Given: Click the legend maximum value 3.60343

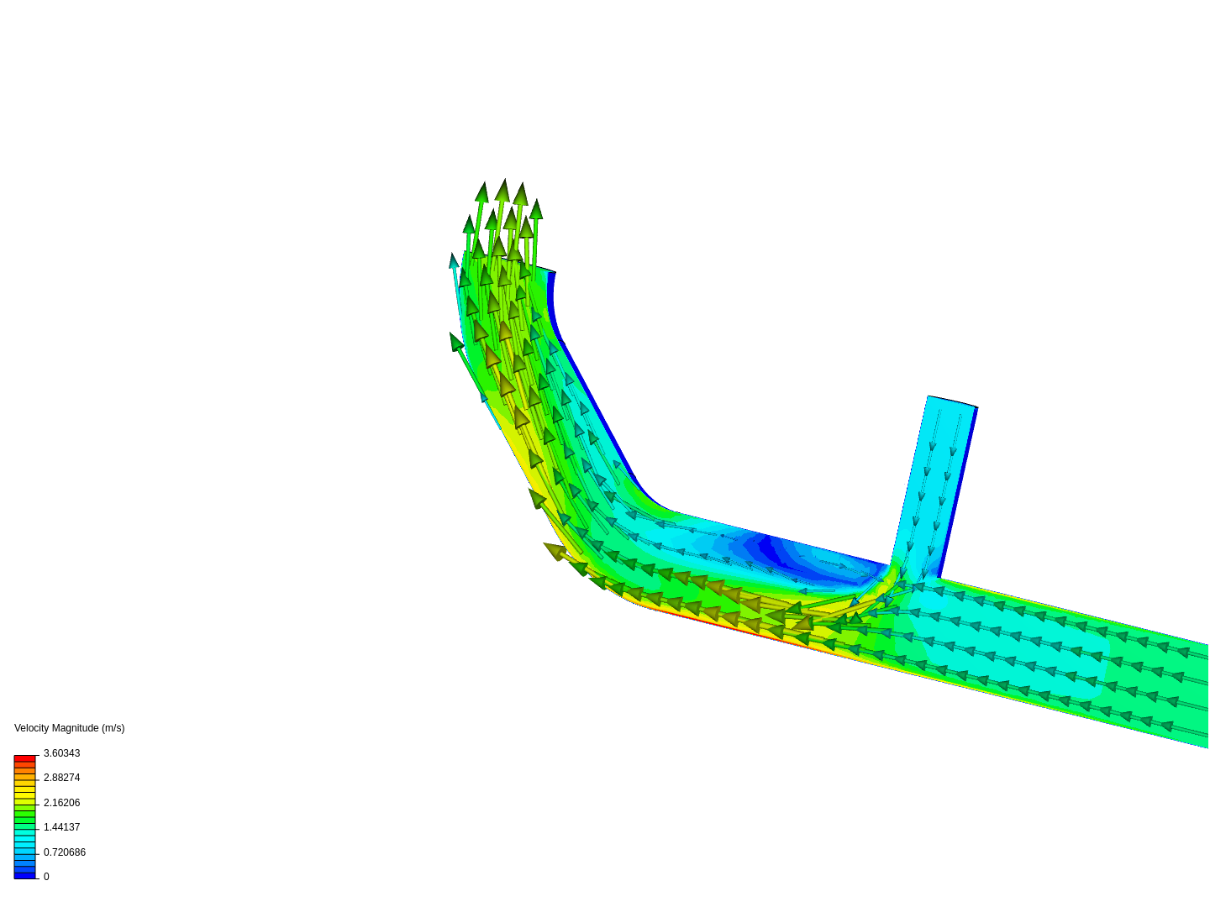Looking at the screenshot, I should (x=61, y=753).
